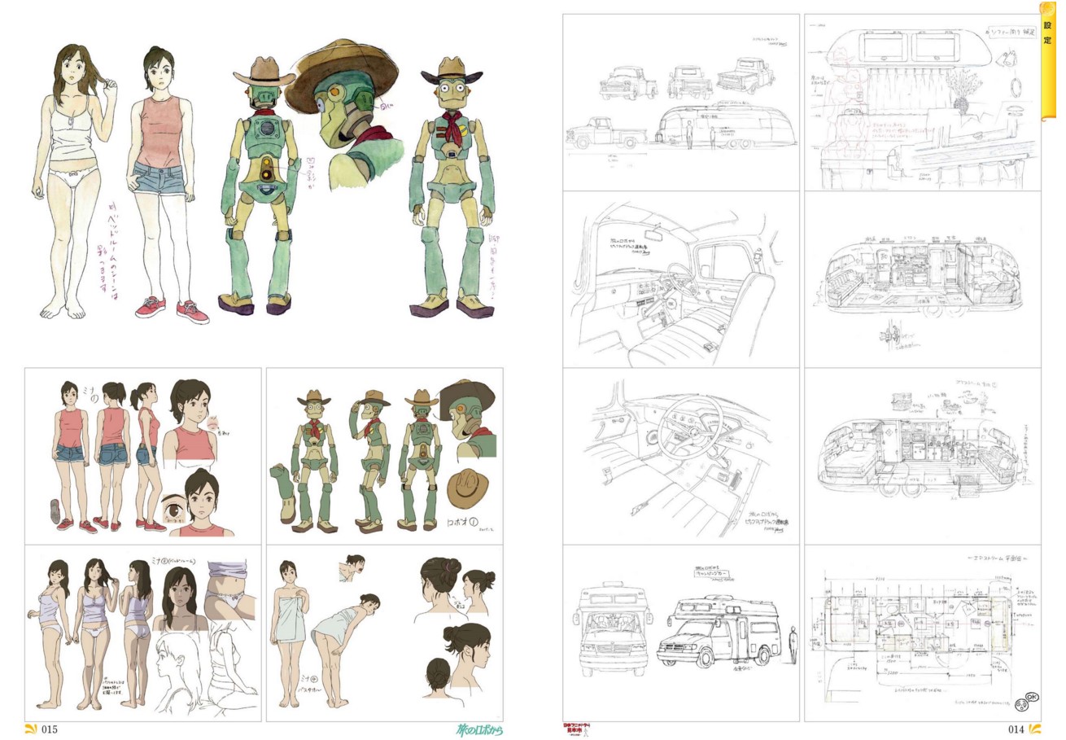The width and height of the screenshot is (1066, 740).
Task: Open the camper van front and side view panel
Action: [x=680, y=633]
